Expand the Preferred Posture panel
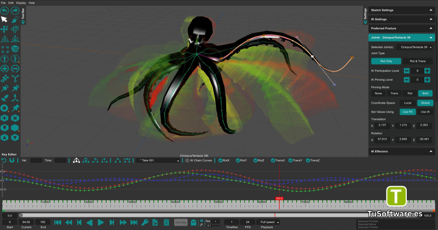Viewport: 438px width, 230px height. tap(401, 28)
